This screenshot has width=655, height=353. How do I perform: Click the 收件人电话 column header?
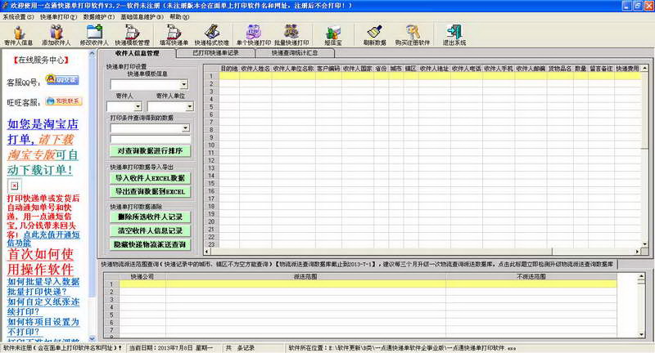tap(466, 69)
